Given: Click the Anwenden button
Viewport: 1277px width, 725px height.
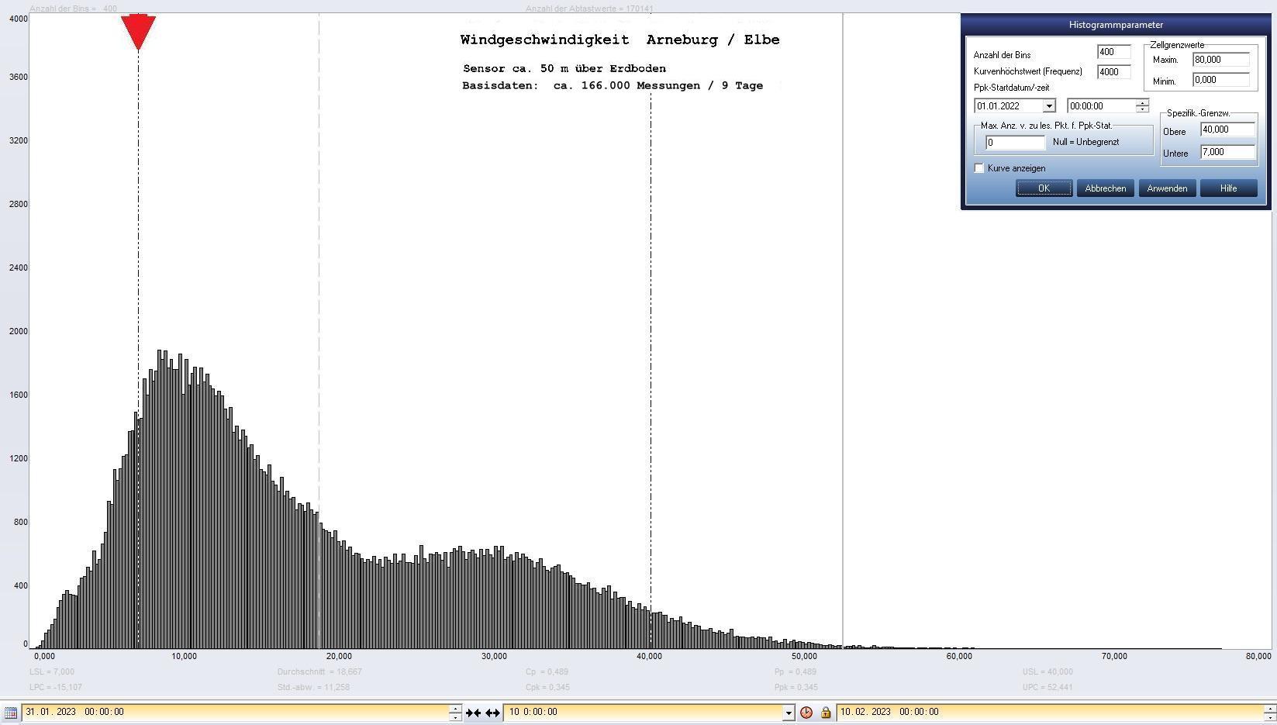Looking at the screenshot, I should 1167,188.
